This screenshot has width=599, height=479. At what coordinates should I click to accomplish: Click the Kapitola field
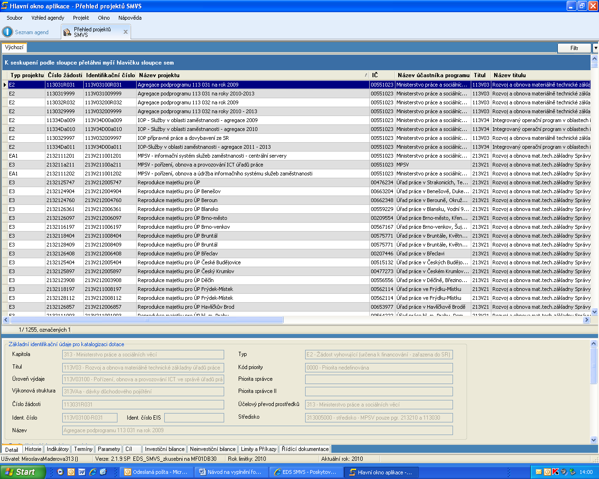point(143,355)
